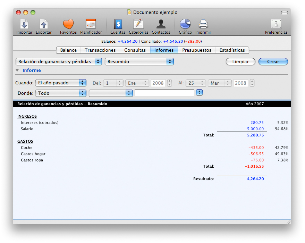The width and height of the screenshot is (305, 243).
Task: Click the empty Donde text field
Action: (164, 93)
